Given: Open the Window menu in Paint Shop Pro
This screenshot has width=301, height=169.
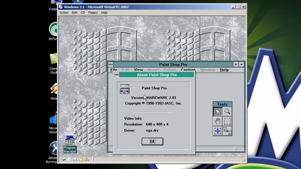Looking at the screenshot, I should (x=207, y=70).
